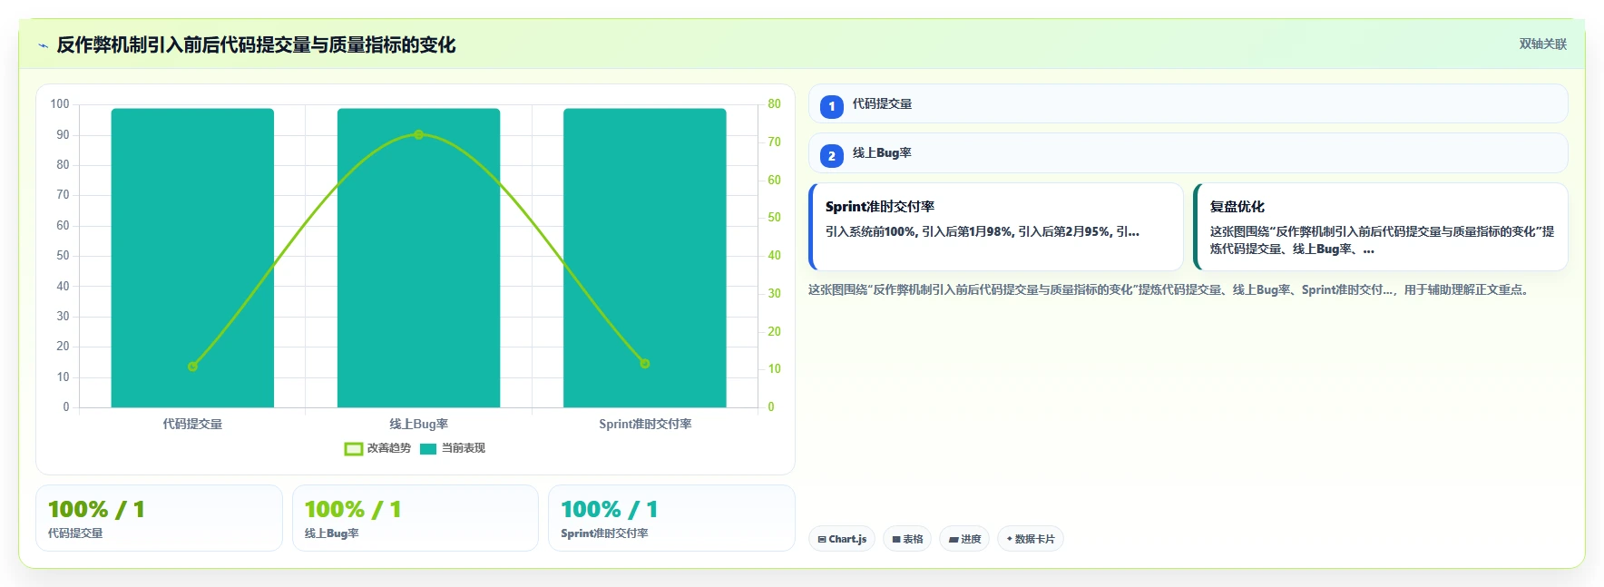Click the 双轴关联 label in the header
1604x587 pixels.
pyautogui.click(x=1542, y=44)
